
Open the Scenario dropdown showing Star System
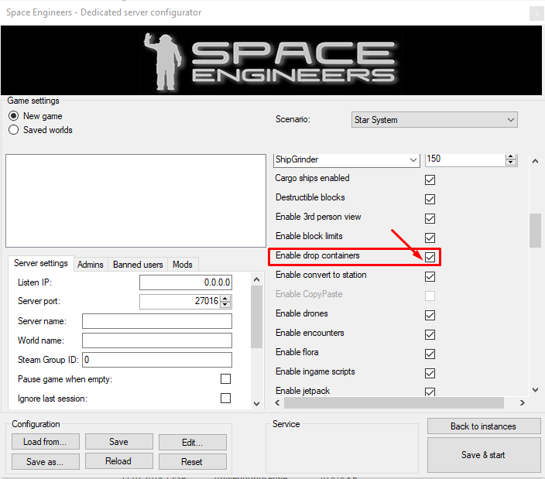434,120
